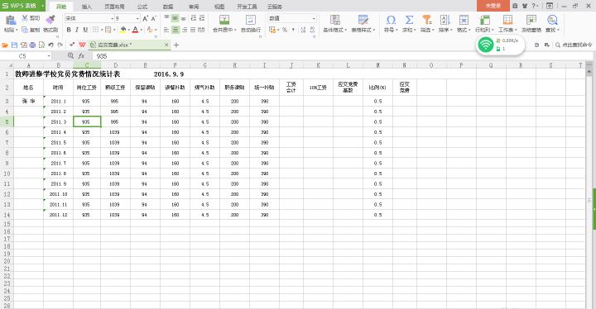Open the 数据 Data tab
The width and height of the screenshot is (596, 309).
point(168,7)
